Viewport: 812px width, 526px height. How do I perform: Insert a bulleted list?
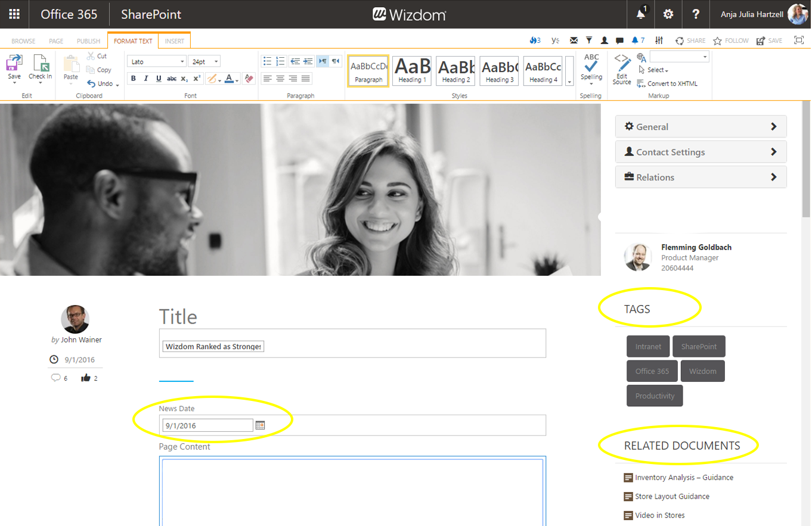(x=268, y=61)
